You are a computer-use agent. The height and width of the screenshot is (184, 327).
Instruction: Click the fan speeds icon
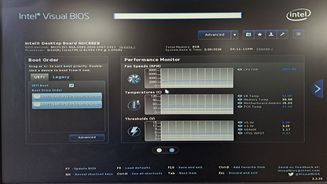click(x=134, y=79)
